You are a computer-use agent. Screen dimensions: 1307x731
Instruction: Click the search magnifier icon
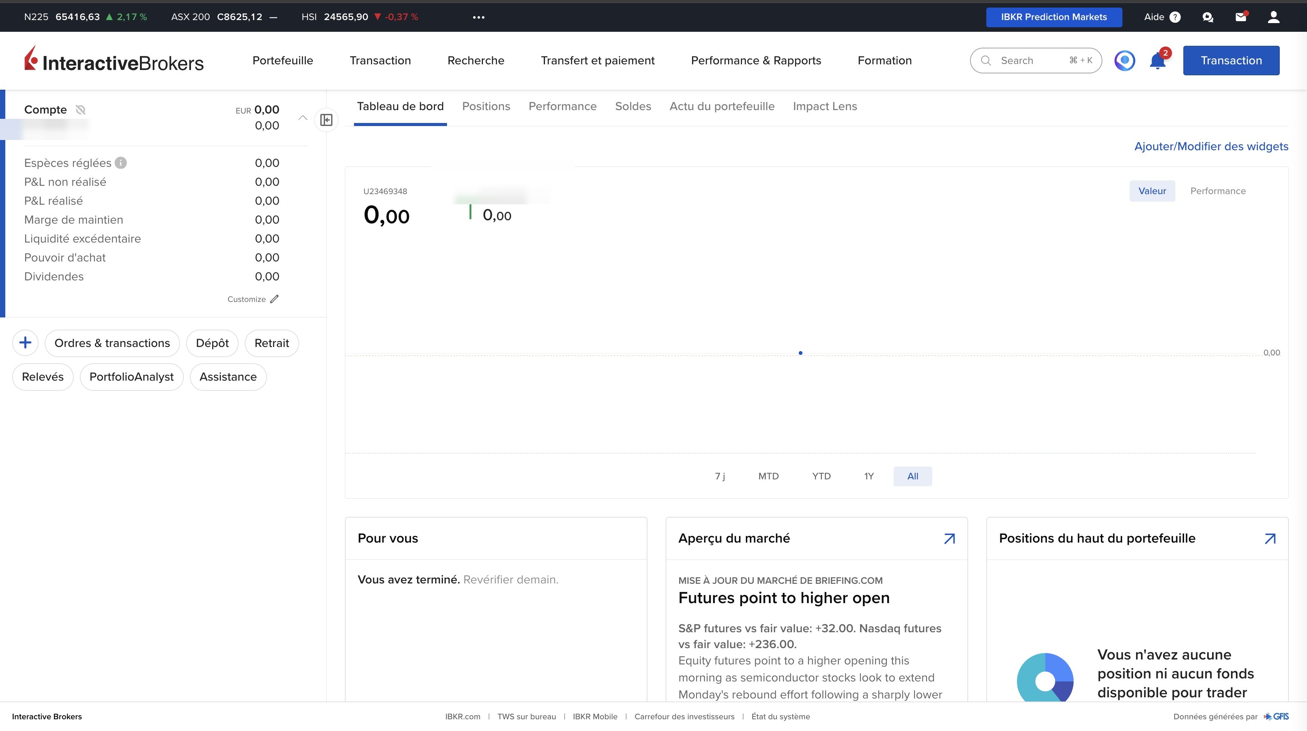pos(986,61)
